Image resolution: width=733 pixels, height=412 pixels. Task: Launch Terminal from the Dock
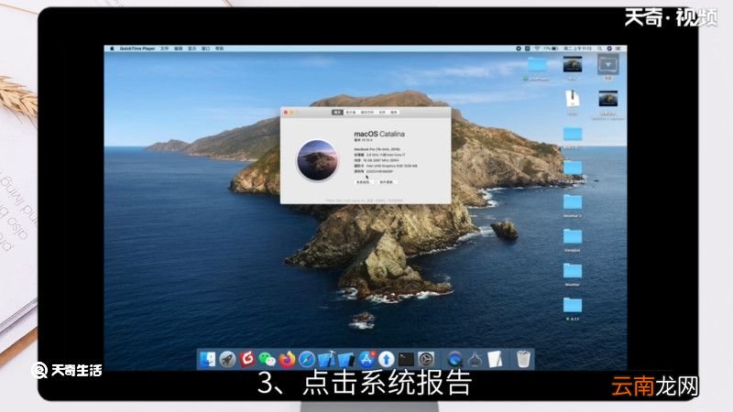(x=406, y=359)
